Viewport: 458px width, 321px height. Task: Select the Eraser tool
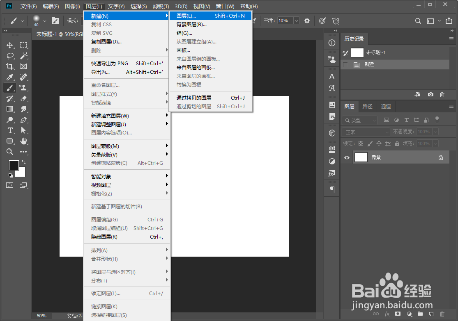tap(23, 98)
